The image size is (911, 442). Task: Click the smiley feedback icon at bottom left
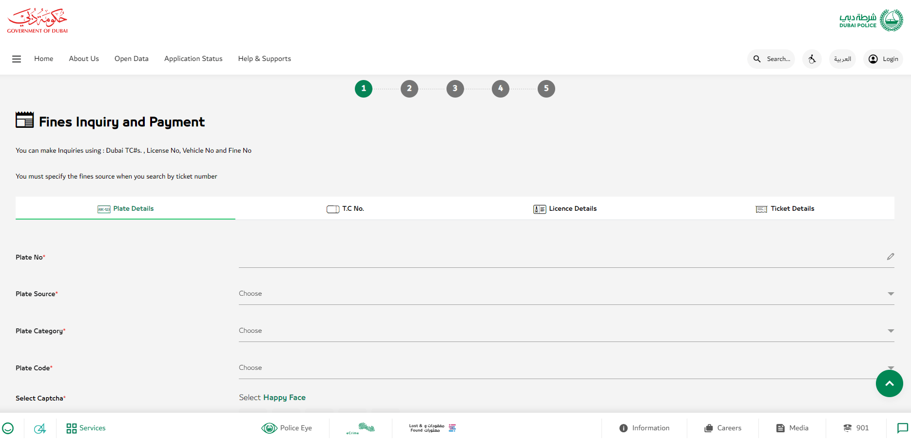coord(9,428)
